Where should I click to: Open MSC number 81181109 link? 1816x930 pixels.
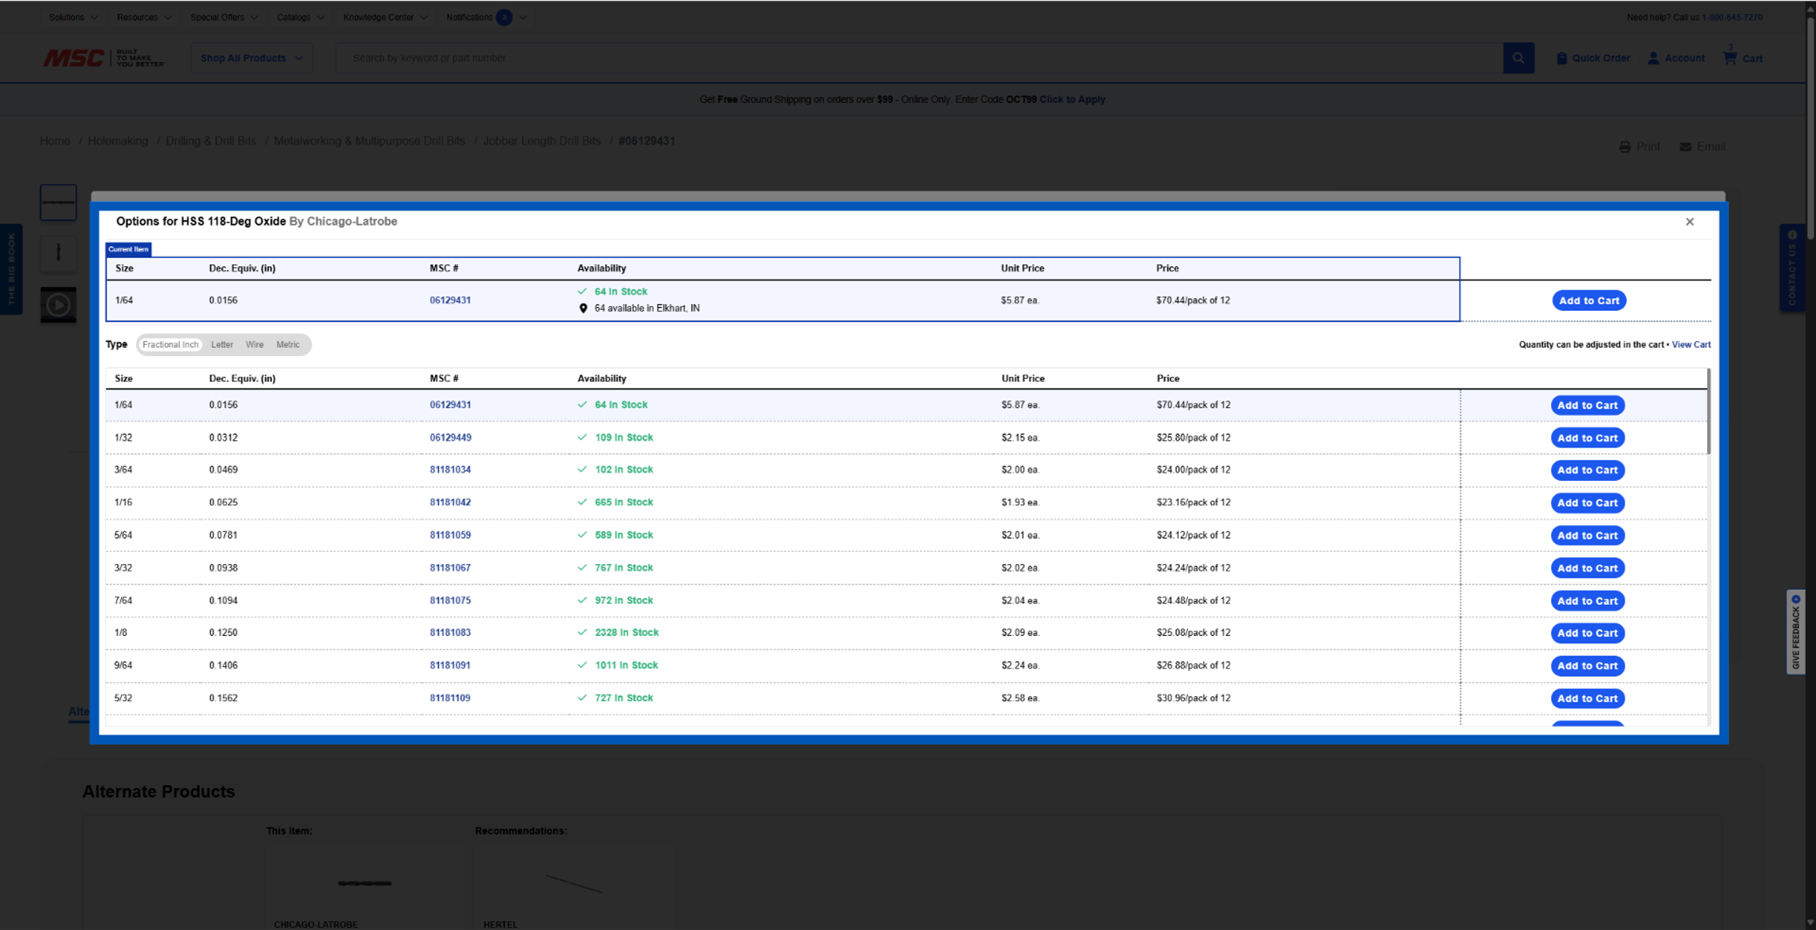[450, 698]
